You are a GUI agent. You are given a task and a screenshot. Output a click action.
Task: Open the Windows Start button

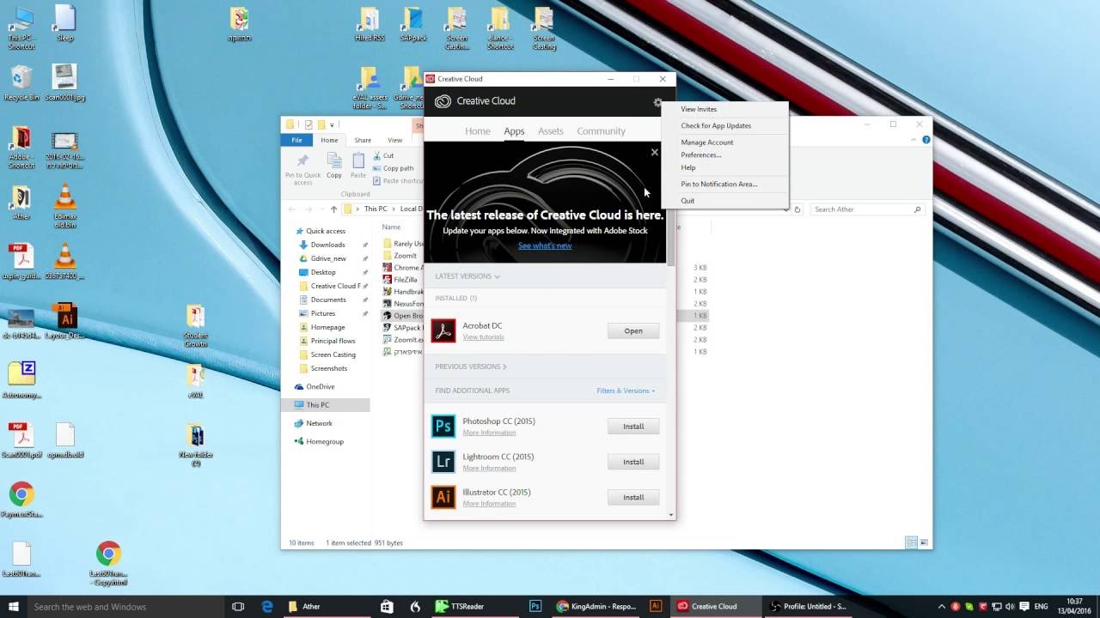pyautogui.click(x=12, y=606)
